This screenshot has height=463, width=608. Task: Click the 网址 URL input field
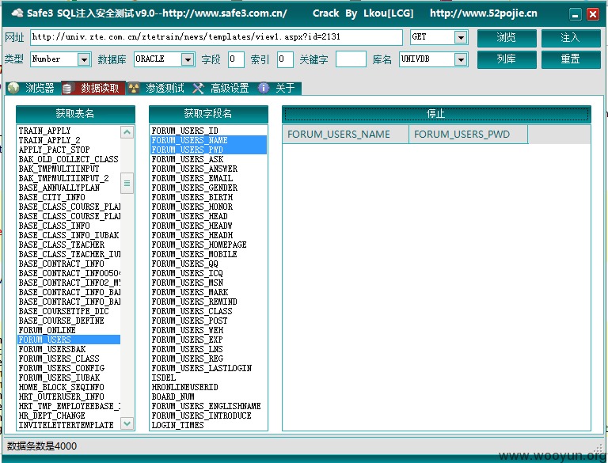click(x=216, y=37)
